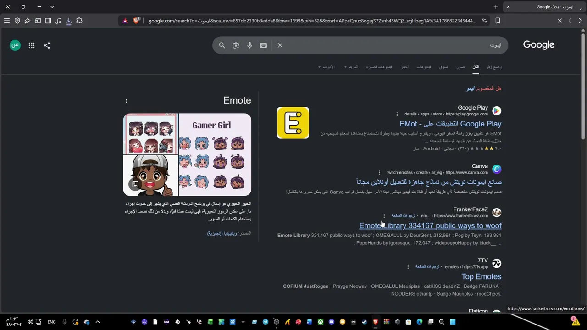Screen dimensions: 587x330
Task: Open the taskbar clock and date
Action: click(x=14, y=322)
